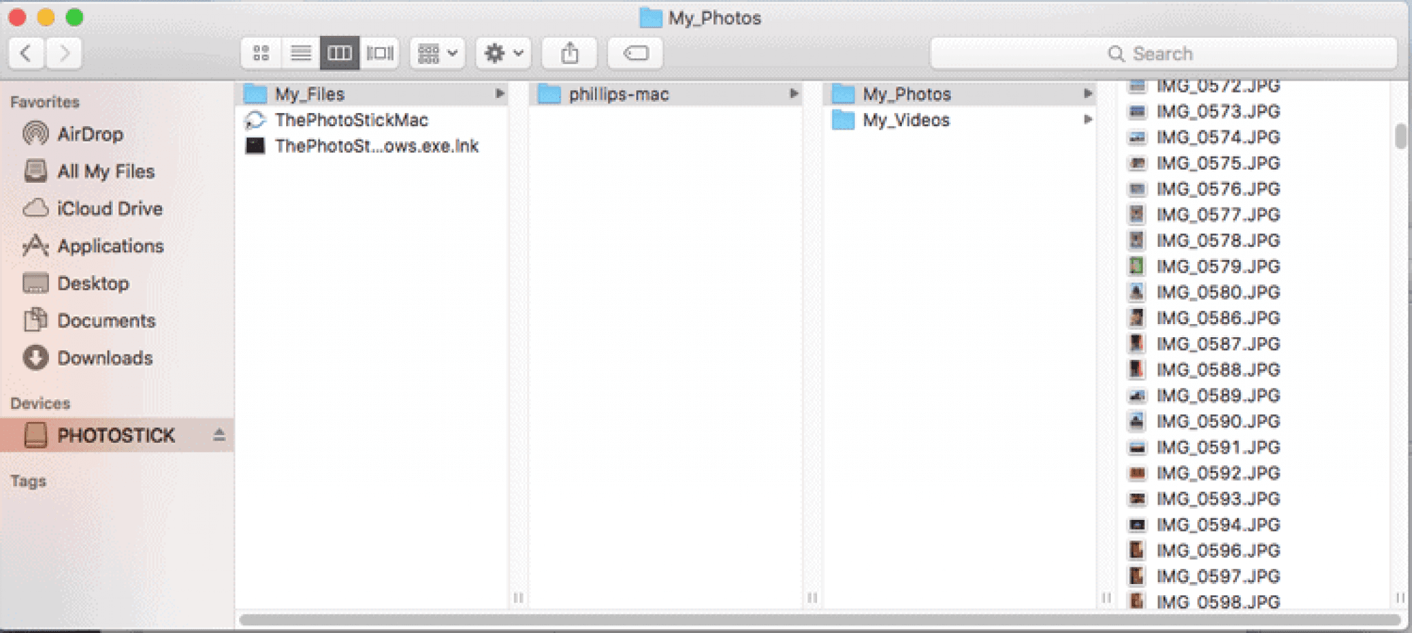Switch to icon view
The image size is (1412, 633).
point(261,53)
